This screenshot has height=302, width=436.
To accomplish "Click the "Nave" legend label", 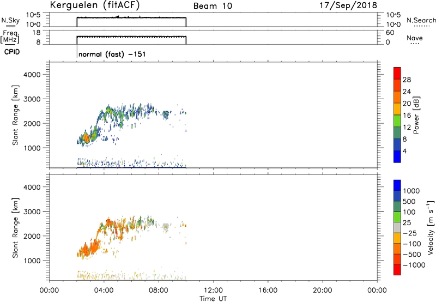I will coord(415,38).
